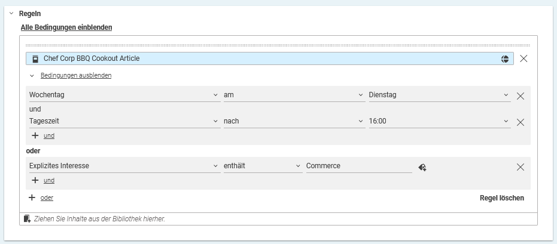
Task: Click the Commerce text input field
Action: 358,166
